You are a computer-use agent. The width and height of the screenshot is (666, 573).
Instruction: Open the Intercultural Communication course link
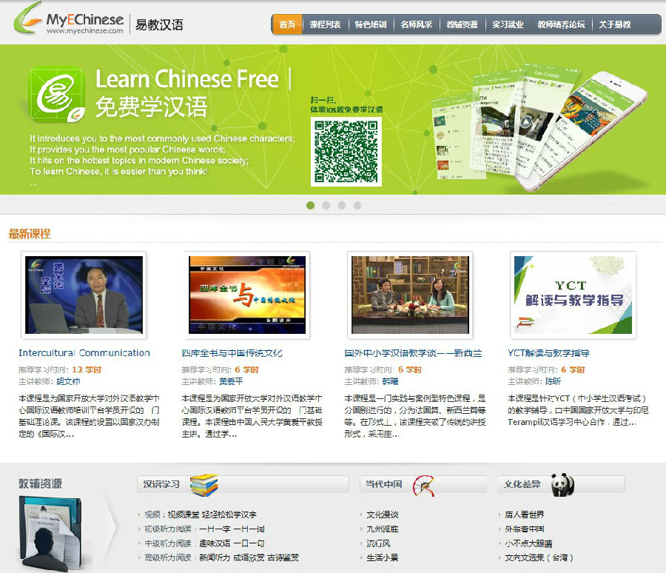coord(84,353)
